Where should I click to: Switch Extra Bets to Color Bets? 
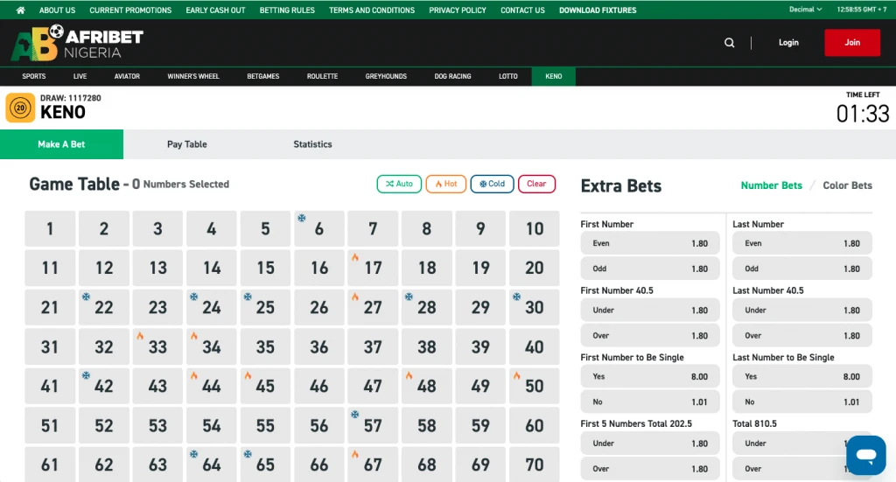(847, 185)
